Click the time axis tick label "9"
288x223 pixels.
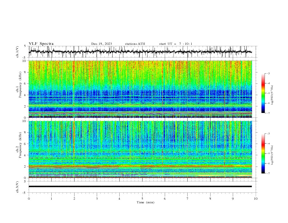tap(233, 199)
